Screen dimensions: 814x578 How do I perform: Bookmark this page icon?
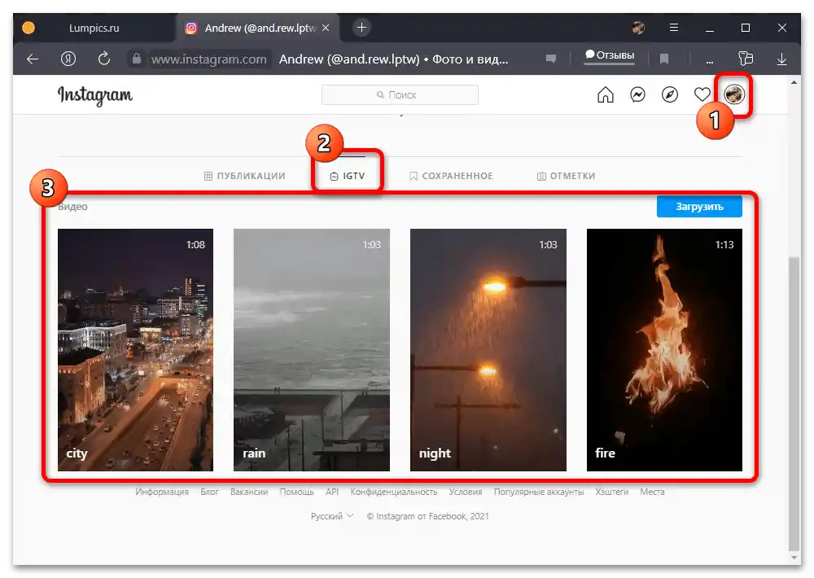tap(663, 59)
